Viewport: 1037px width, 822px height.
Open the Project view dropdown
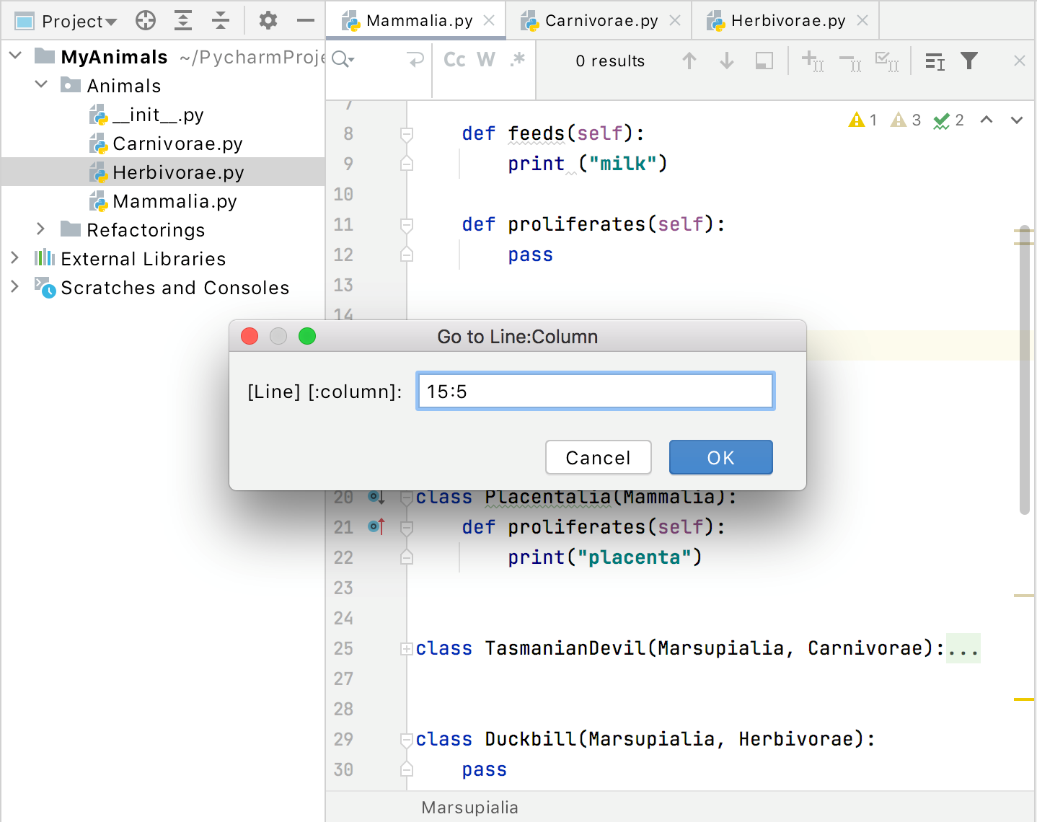78,22
